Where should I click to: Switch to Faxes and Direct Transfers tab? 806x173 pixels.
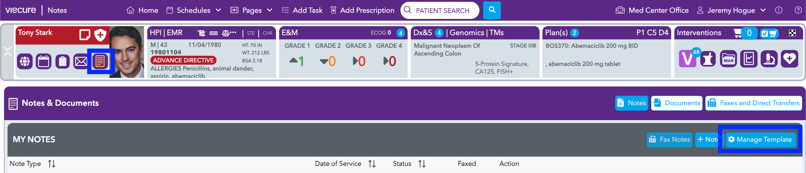tap(753, 103)
